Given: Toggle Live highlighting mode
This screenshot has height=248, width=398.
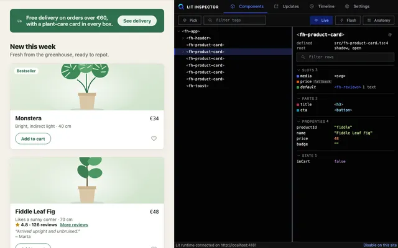Looking at the screenshot, I should pos(322,20).
